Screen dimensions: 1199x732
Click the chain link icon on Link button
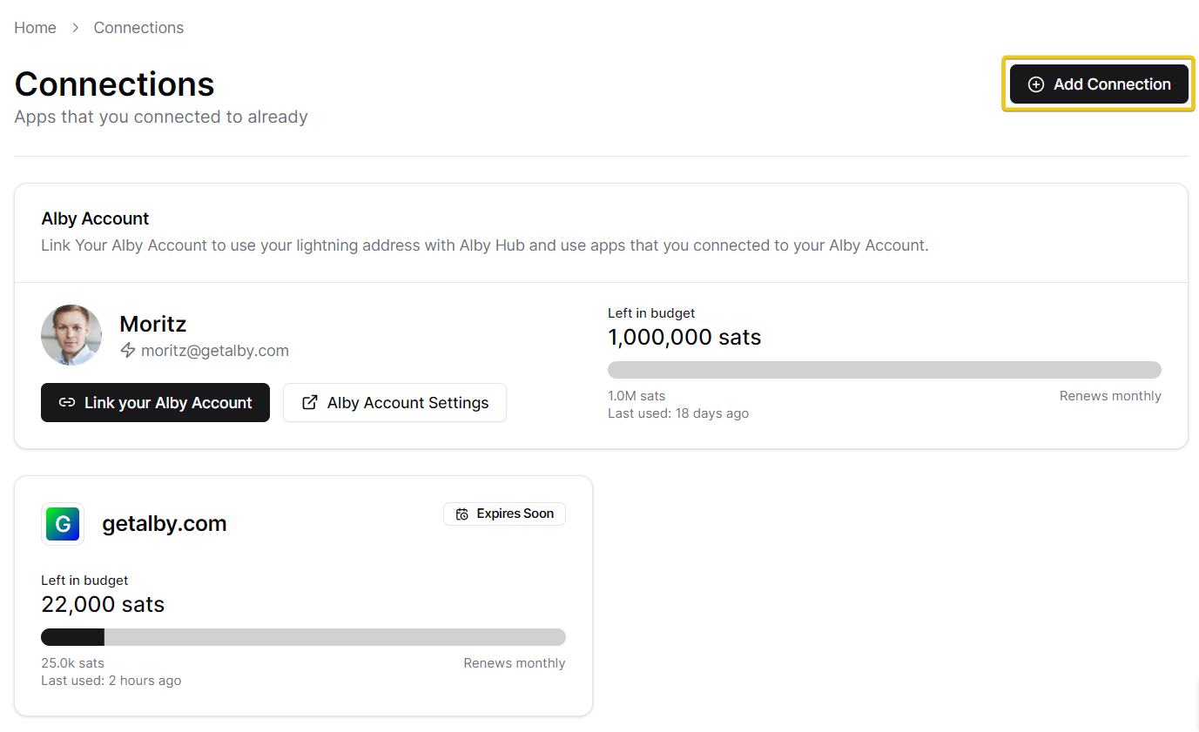(x=66, y=403)
